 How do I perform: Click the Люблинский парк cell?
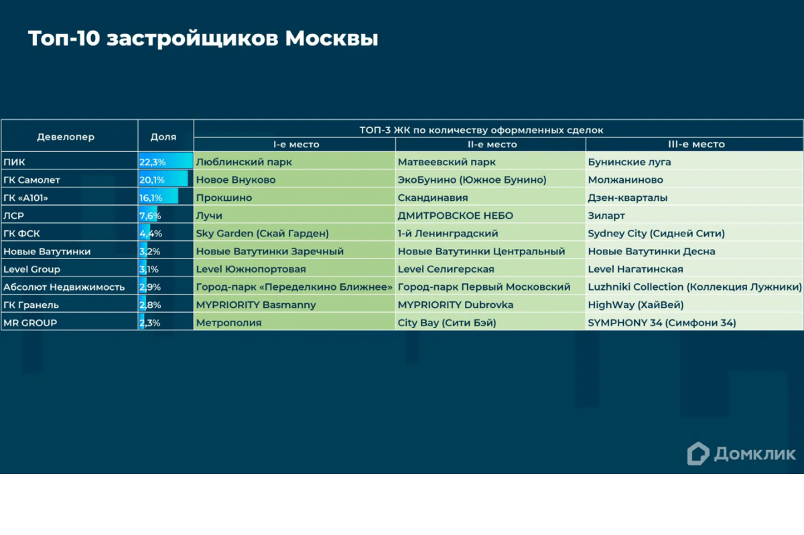click(x=244, y=162)
